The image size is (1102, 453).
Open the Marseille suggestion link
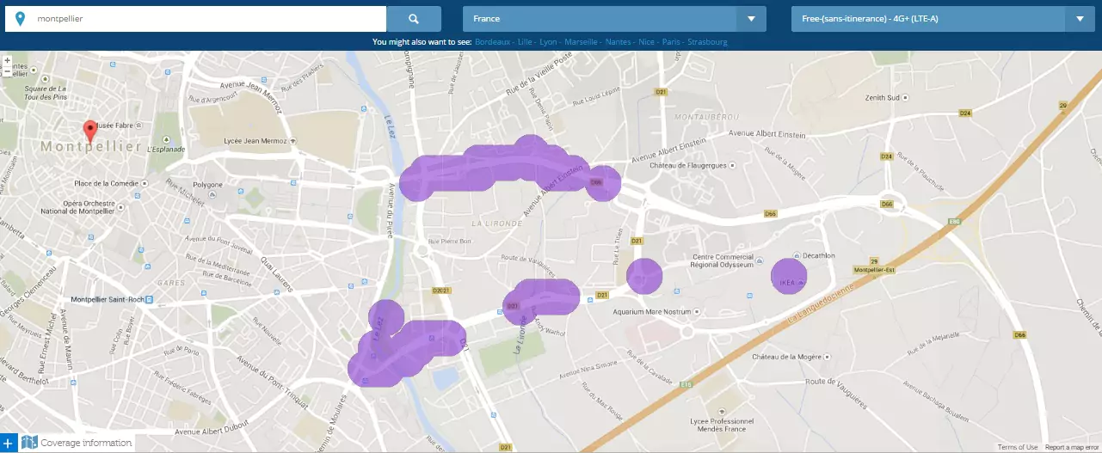[x=582, y=42]
